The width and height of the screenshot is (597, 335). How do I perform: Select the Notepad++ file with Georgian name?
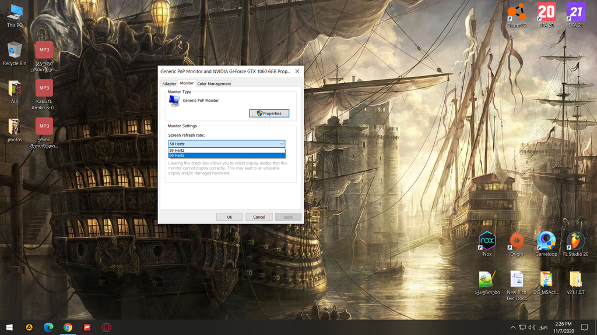(x=487, y=283)
